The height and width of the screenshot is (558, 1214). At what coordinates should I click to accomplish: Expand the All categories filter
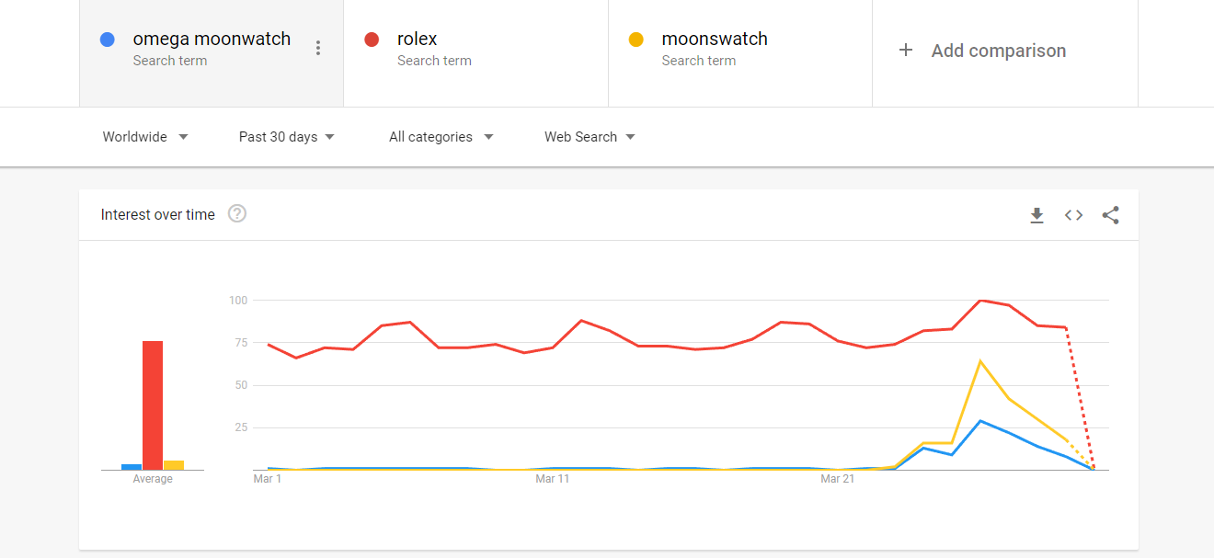click(441, 137)
